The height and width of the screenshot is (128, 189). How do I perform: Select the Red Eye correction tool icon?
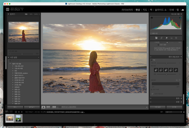tap(171, 38)
